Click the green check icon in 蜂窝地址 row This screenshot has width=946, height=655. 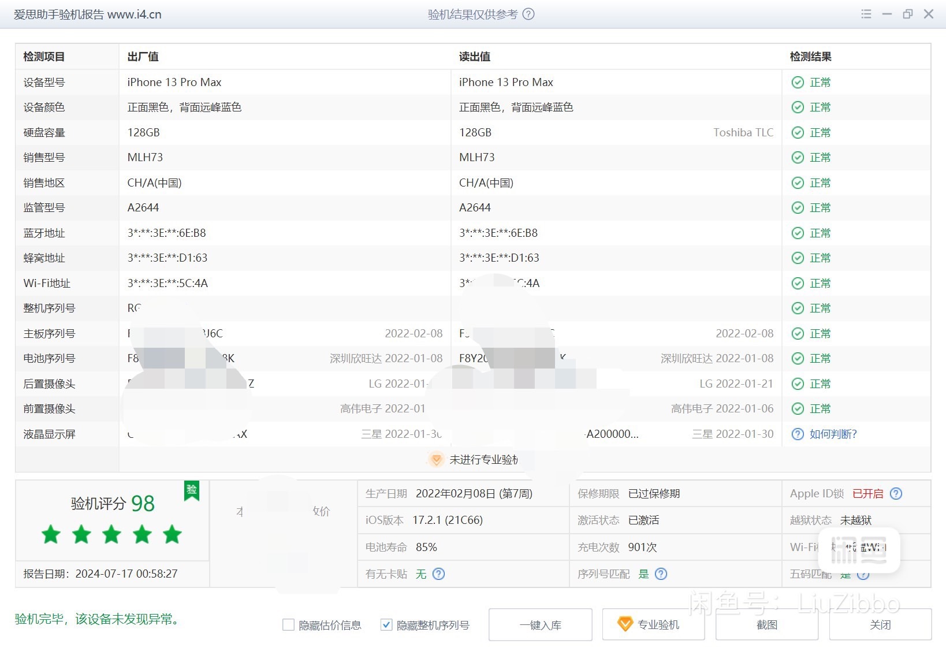click(798, 258)
